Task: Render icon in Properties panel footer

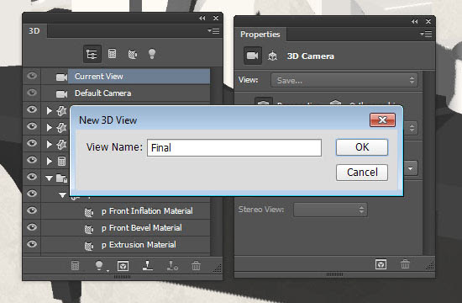Action: (381, 264)
